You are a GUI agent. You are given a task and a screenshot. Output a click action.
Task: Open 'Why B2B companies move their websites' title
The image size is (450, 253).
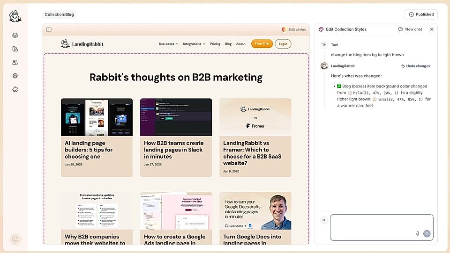click(95, 239)
